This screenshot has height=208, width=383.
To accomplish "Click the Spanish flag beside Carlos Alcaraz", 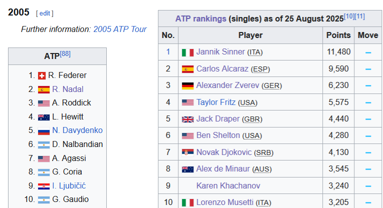I will [x=187, y=69].
